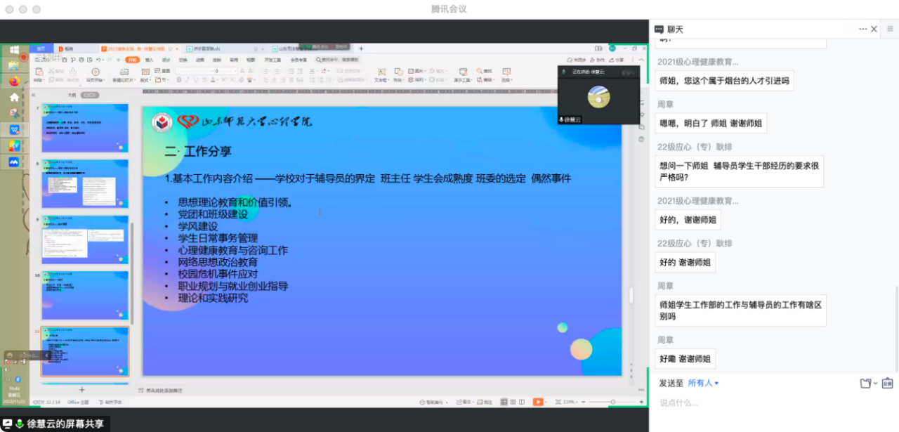Add a new document tab with plus icon
This screenshot has width=899, height=432.
pos(361,48)
